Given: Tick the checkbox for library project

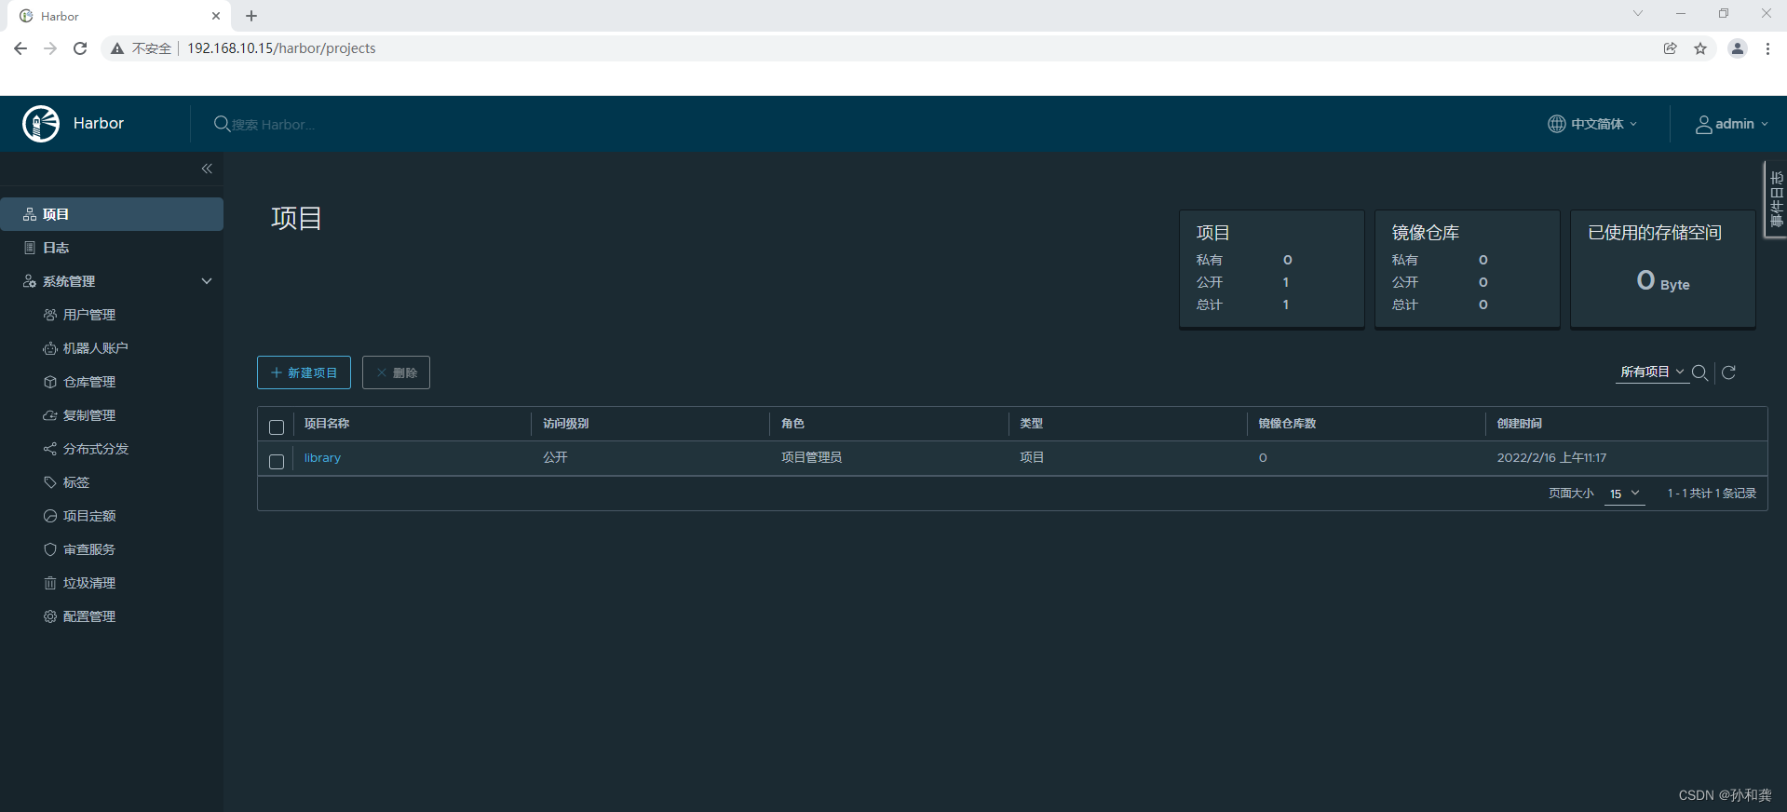Looking at the screenshot, I should point(277,462).
